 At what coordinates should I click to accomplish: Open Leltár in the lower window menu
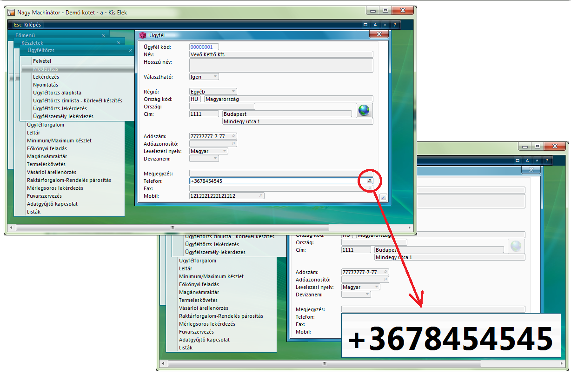[x=186, y=268]
